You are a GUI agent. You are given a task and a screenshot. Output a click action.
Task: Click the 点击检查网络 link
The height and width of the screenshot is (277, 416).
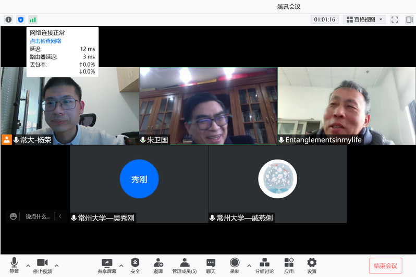(x=45, y=41)
